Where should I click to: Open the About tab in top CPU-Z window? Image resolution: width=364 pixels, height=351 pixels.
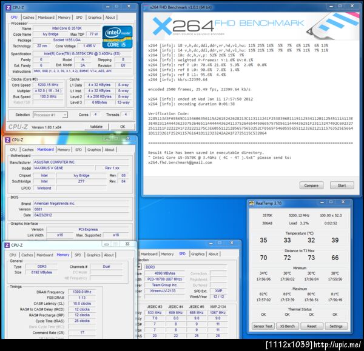click(x=110, y=18)
